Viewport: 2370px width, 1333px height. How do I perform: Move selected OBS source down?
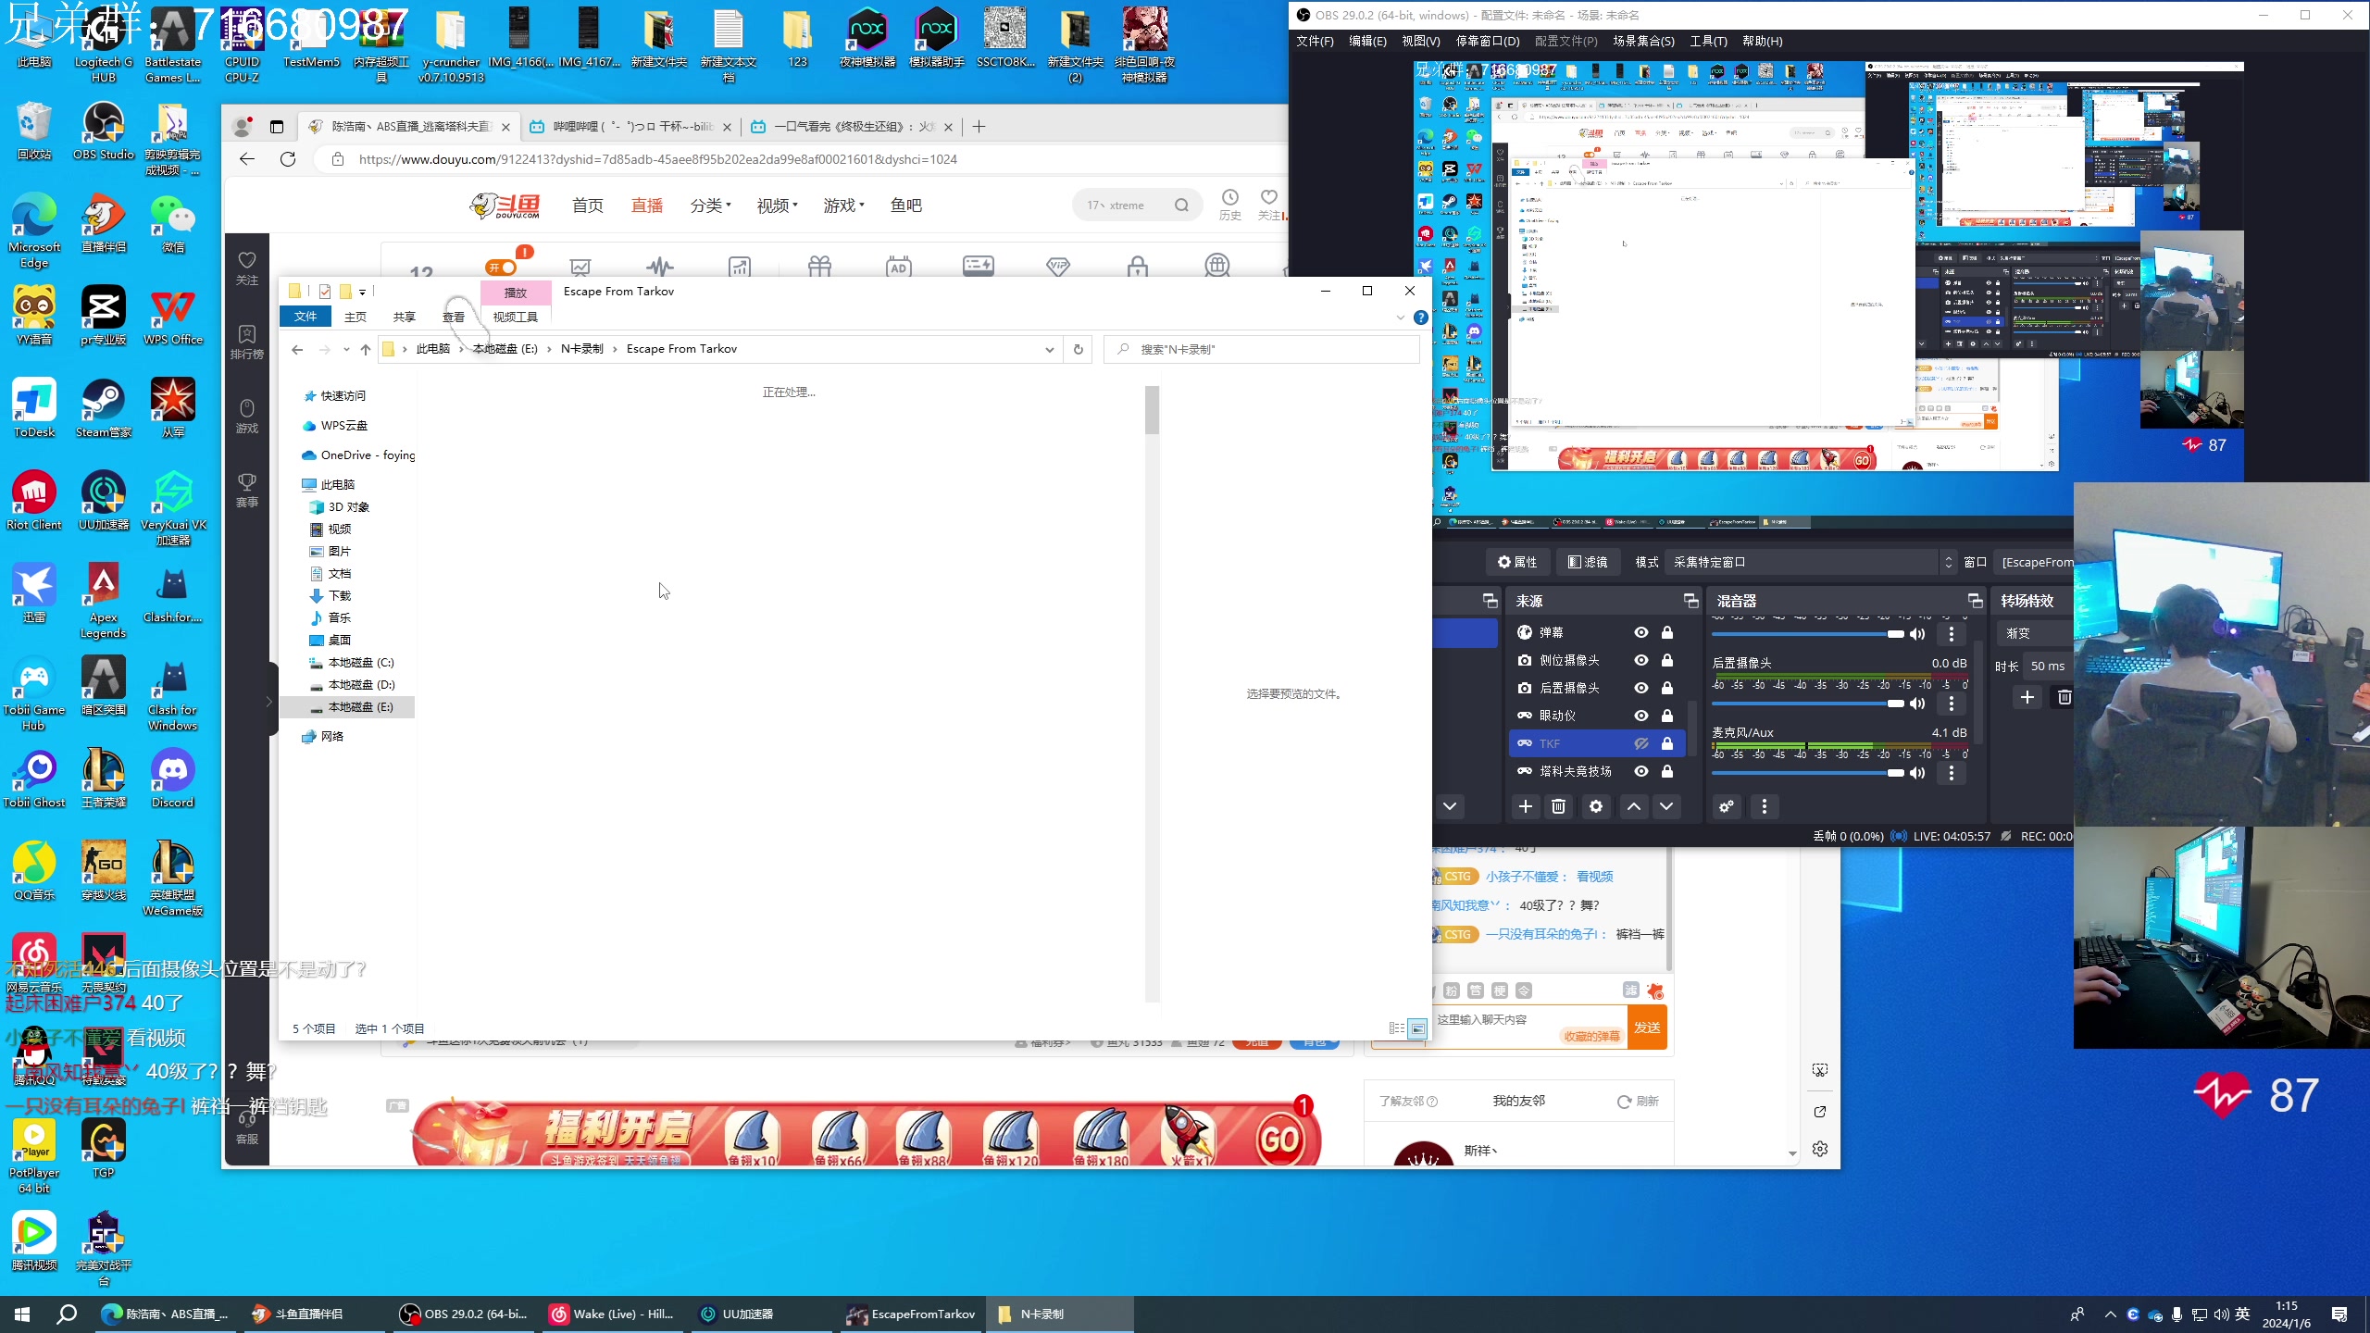[1666, 806]
